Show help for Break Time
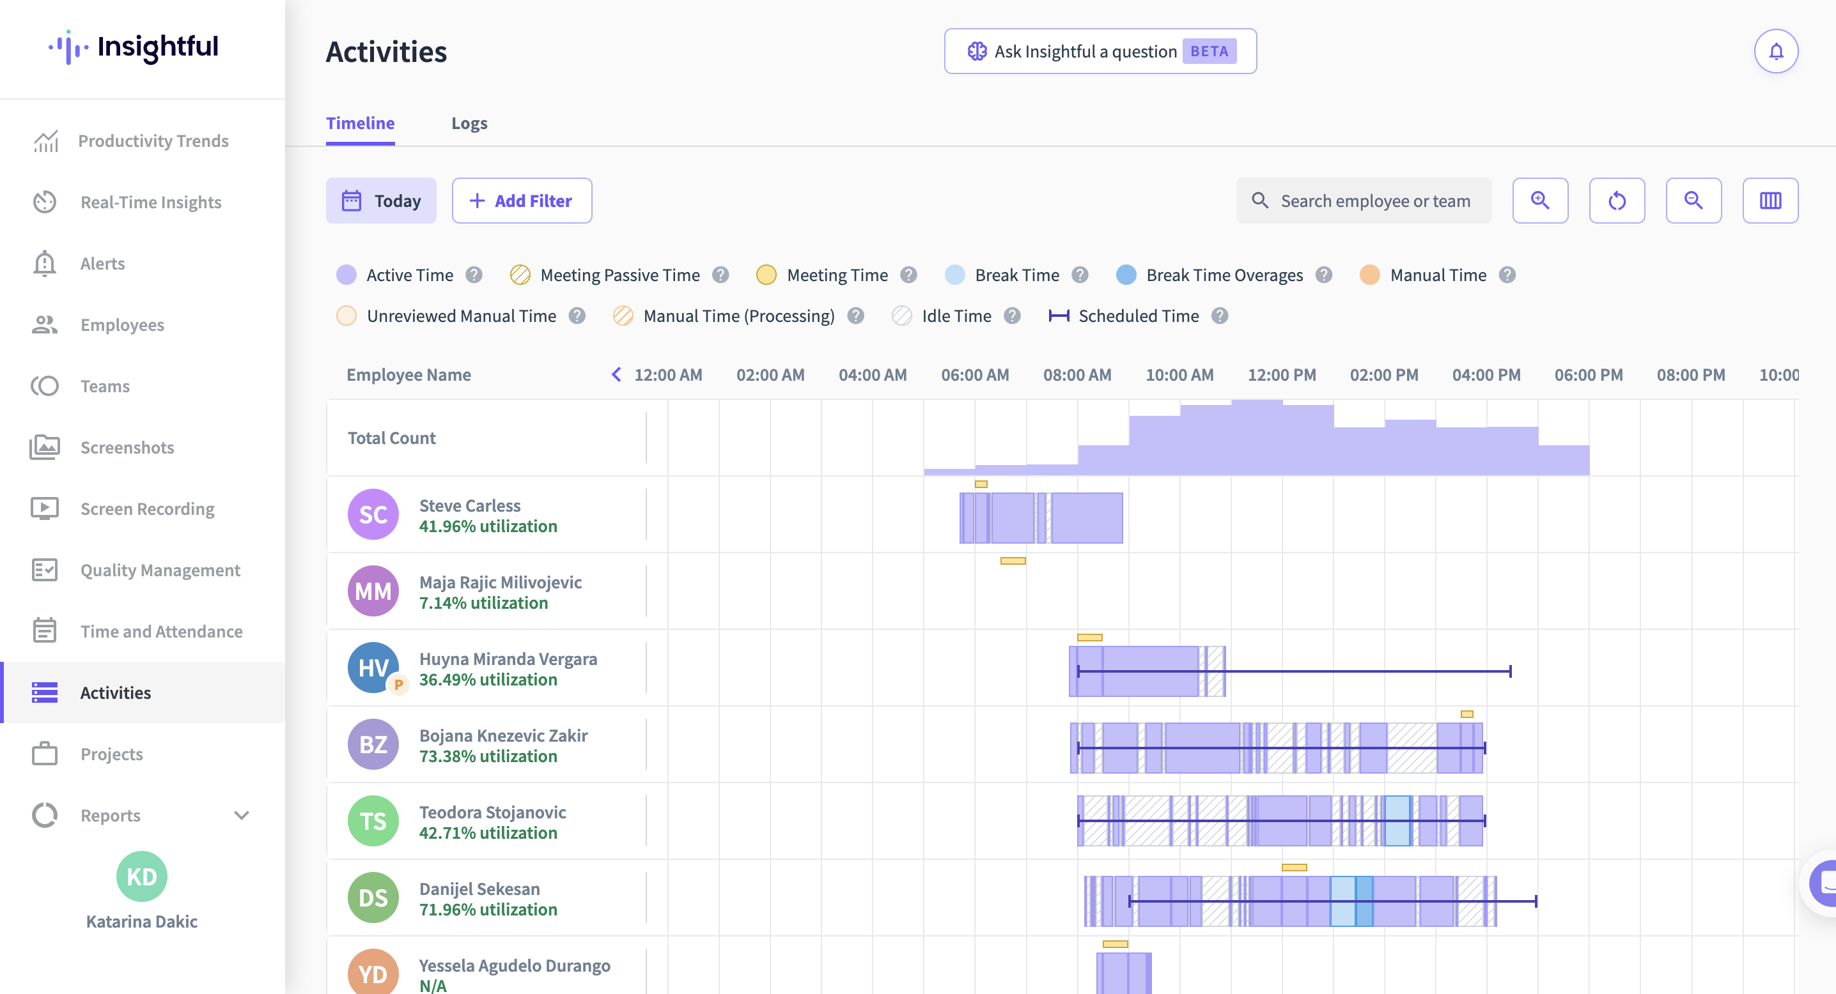The height and width of the screenshot is (994, 1836). click(1080, 275)
